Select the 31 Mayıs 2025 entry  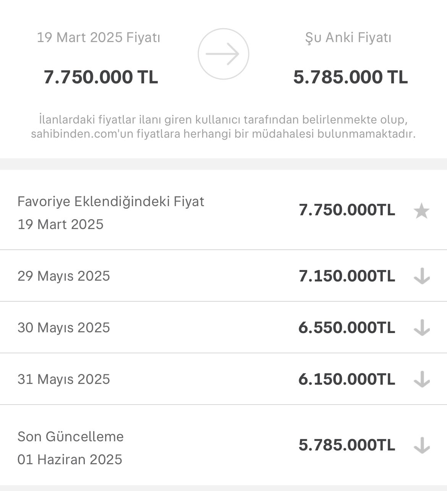[x=64, y=379]
